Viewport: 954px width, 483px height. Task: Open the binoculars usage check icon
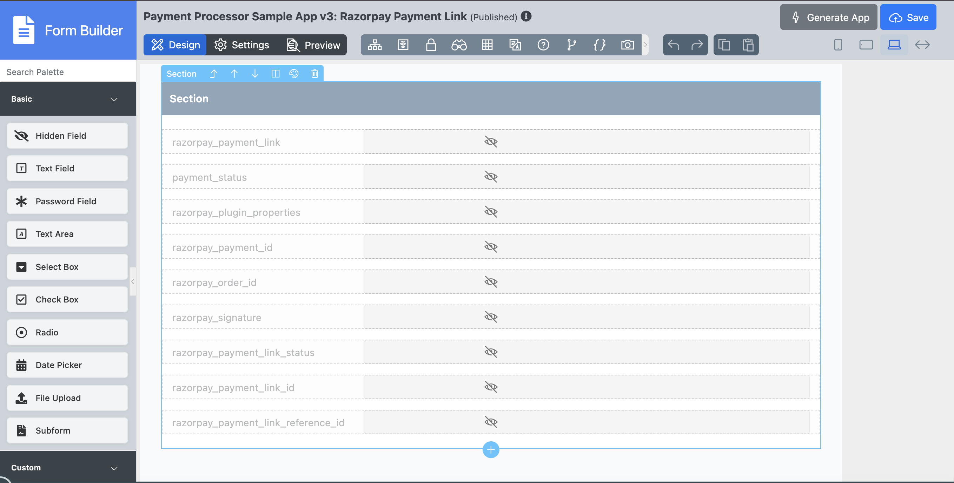click(459, 45)
